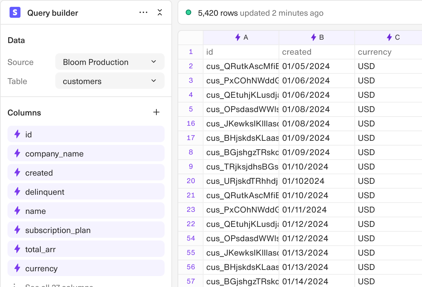
Task: Click the malformed date cell 01/102024
Action: (x=317, y=181)
